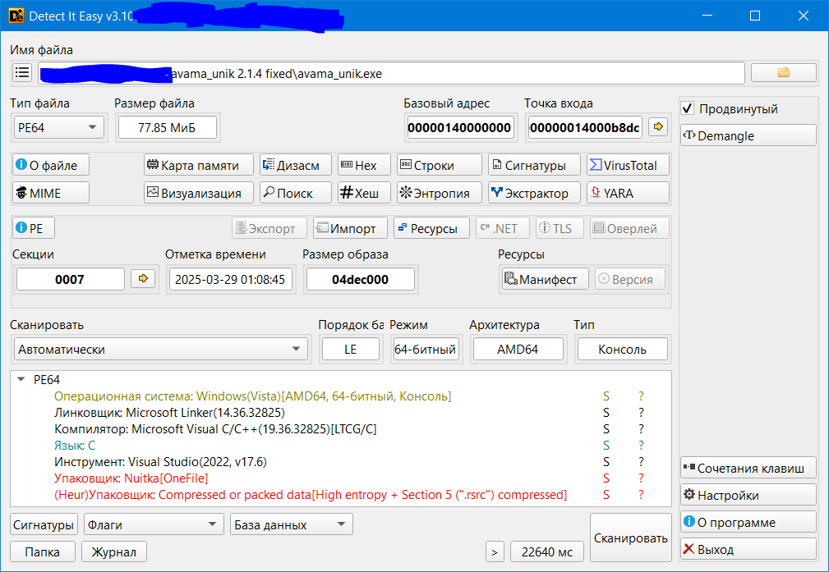Click the 'Папка' button
Viewport: 829px width, 572px height.
pyautogui.click(x=42, y=552)
